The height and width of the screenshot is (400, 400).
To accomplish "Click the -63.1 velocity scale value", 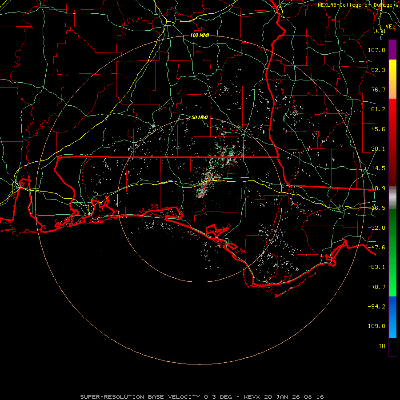I will (x=376, y=267).
